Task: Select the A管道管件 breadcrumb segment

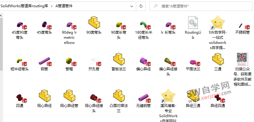Action: coord(64,6)
